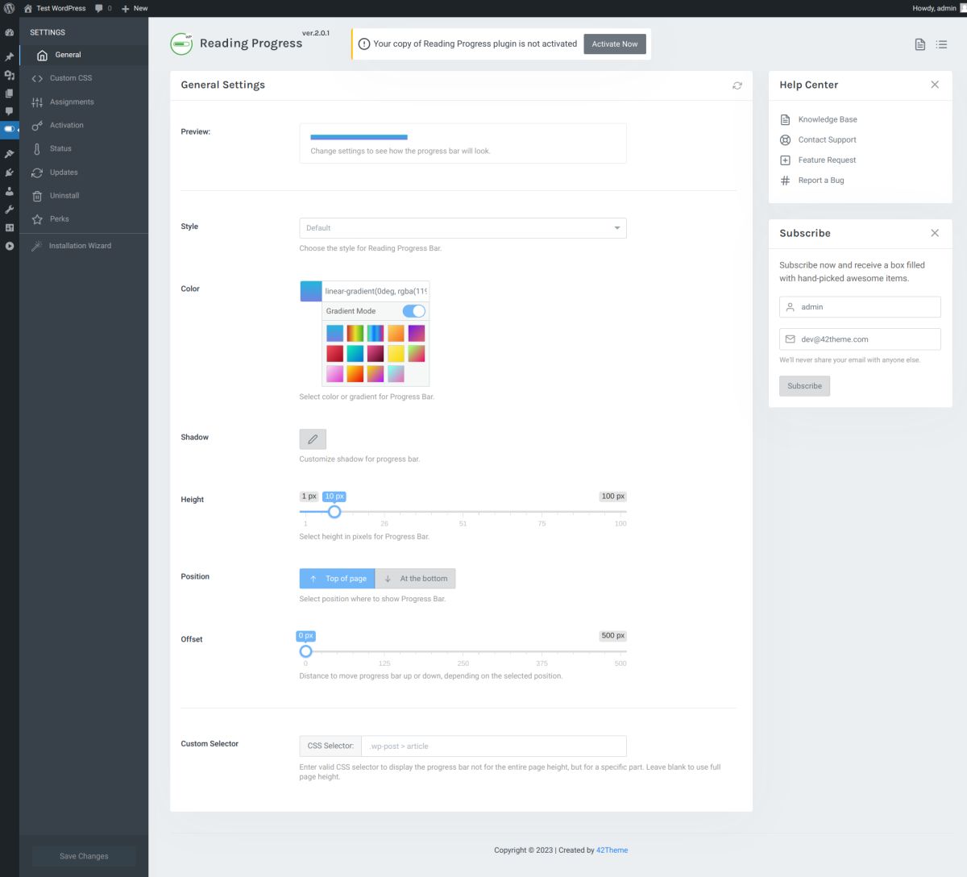The width and height of the screenshot is (967, 877).
Task: Open the Settings sliders icon in admin sidebar
Action: (9, 228)
